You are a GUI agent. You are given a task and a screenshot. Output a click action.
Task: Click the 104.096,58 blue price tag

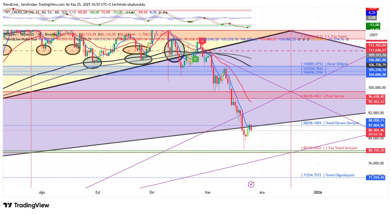point(377,75)
